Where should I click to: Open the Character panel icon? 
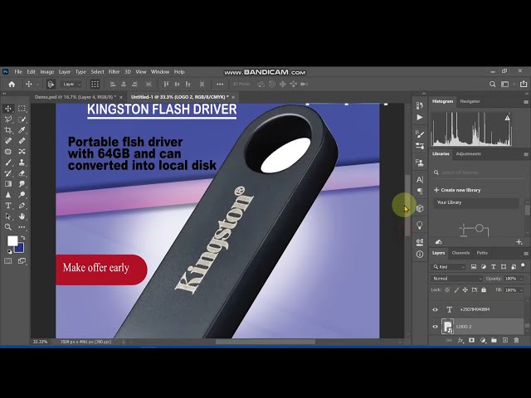point(420,180)
